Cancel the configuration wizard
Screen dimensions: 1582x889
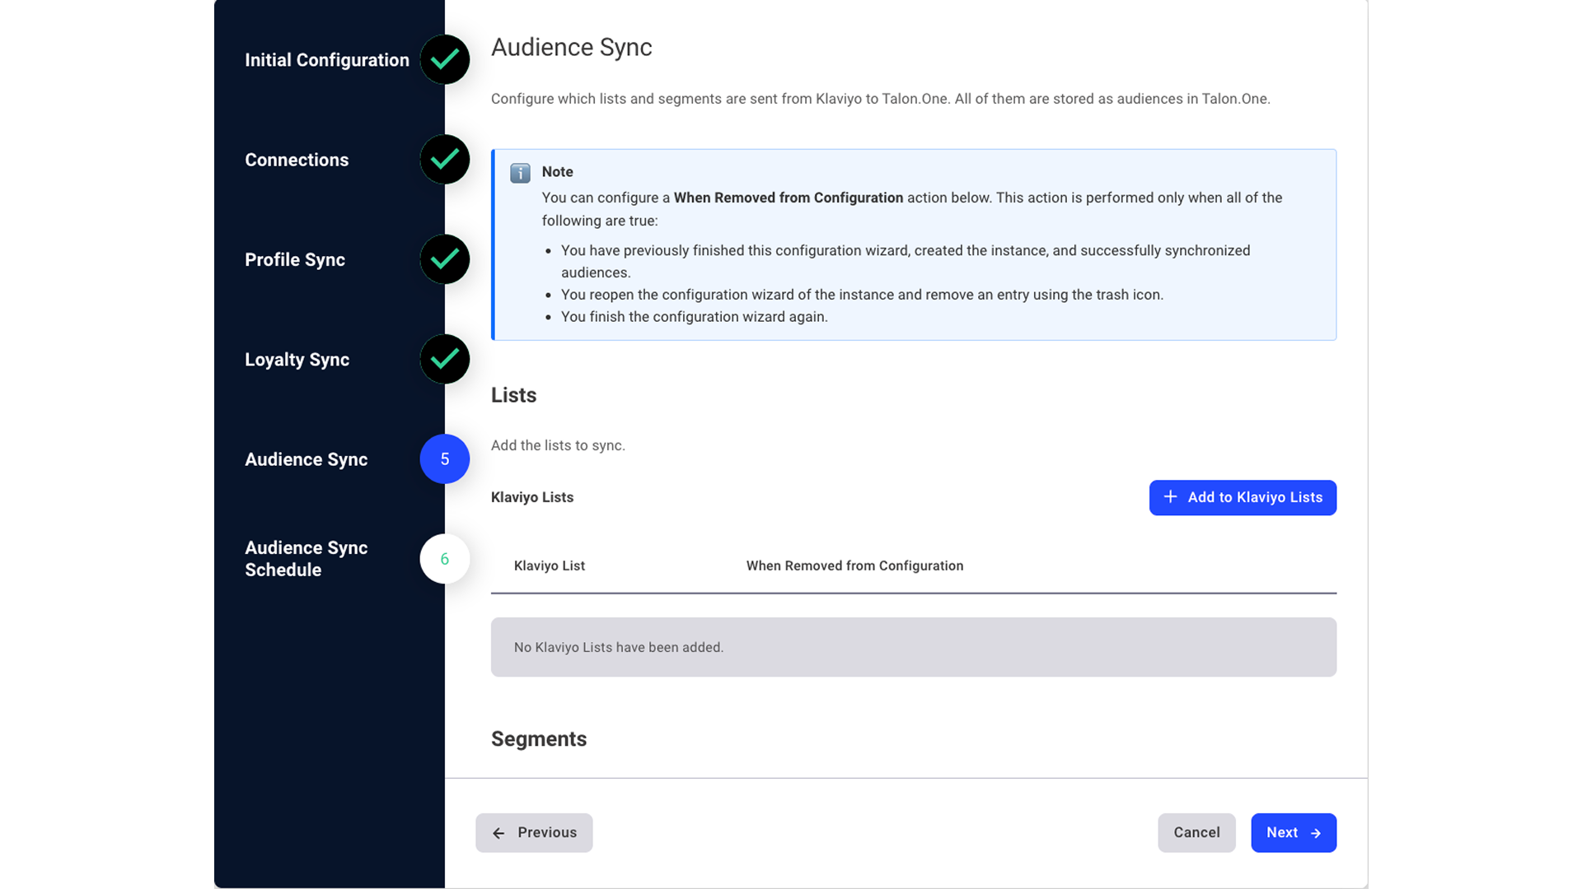click(1196, 832)
